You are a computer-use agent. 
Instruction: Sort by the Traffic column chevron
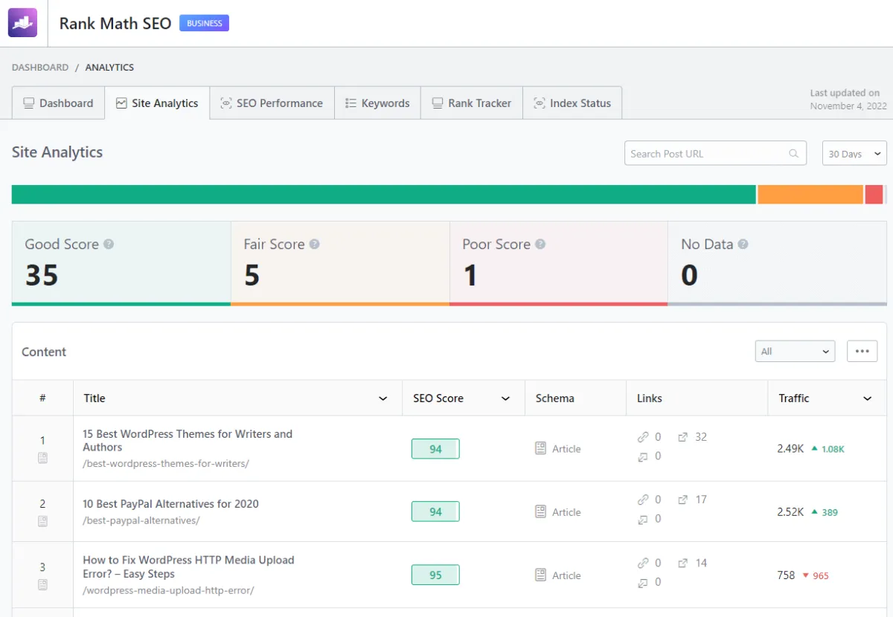coord(867,398)
